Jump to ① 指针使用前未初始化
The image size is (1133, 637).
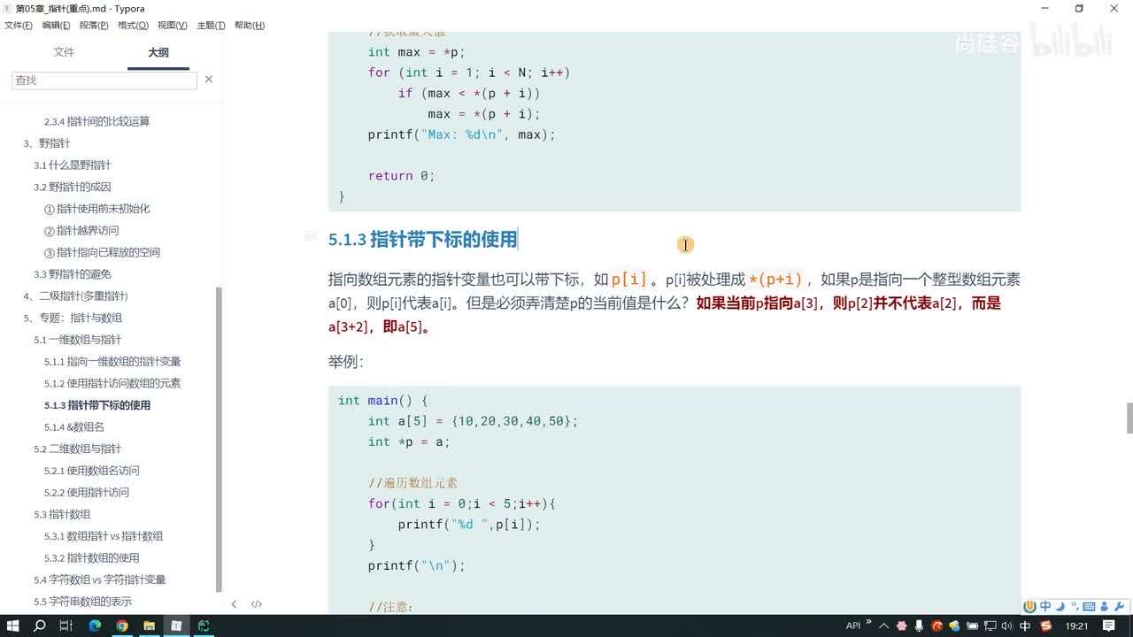click(x=97, y=209)
